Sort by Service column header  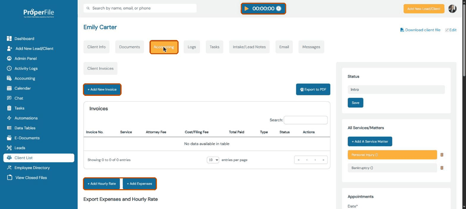pos(126,132)
